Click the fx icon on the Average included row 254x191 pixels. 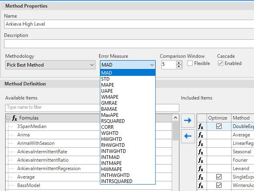[201, 135]
